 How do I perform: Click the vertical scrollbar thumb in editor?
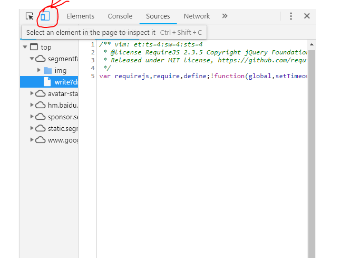point(311,154)
